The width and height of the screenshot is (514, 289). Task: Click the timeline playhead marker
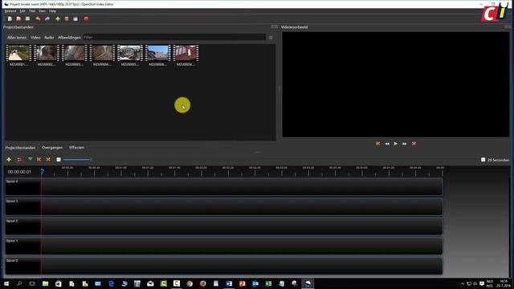[43, 171]
